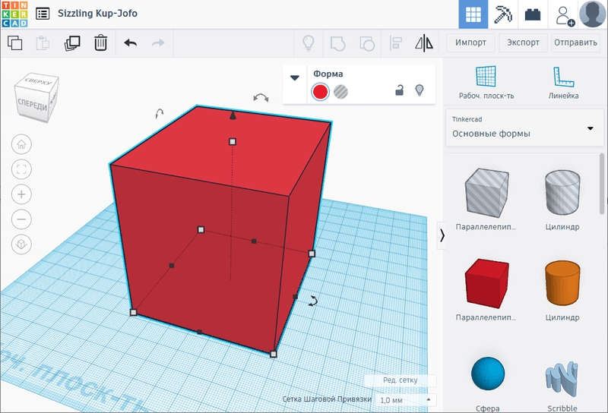Zoom in with the plus button
This screenshot has width=608, height=413.
coord(21,194)
